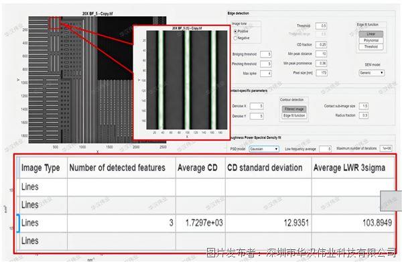Choose Threshold in the Edge fit function box
The width and height of the screenshot is (402, 262).
pos(371,47)
